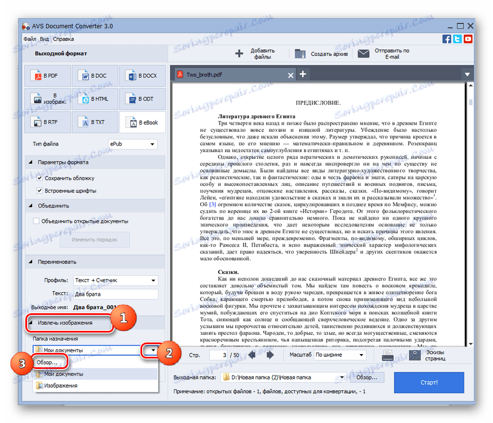Click the blue Start button

point(429,382)
